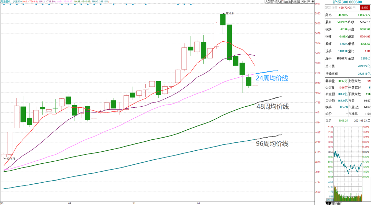The image size is (371, 205).
Task: Click the 窗 window button in chart toolbar
Action: tap(299, 1)
